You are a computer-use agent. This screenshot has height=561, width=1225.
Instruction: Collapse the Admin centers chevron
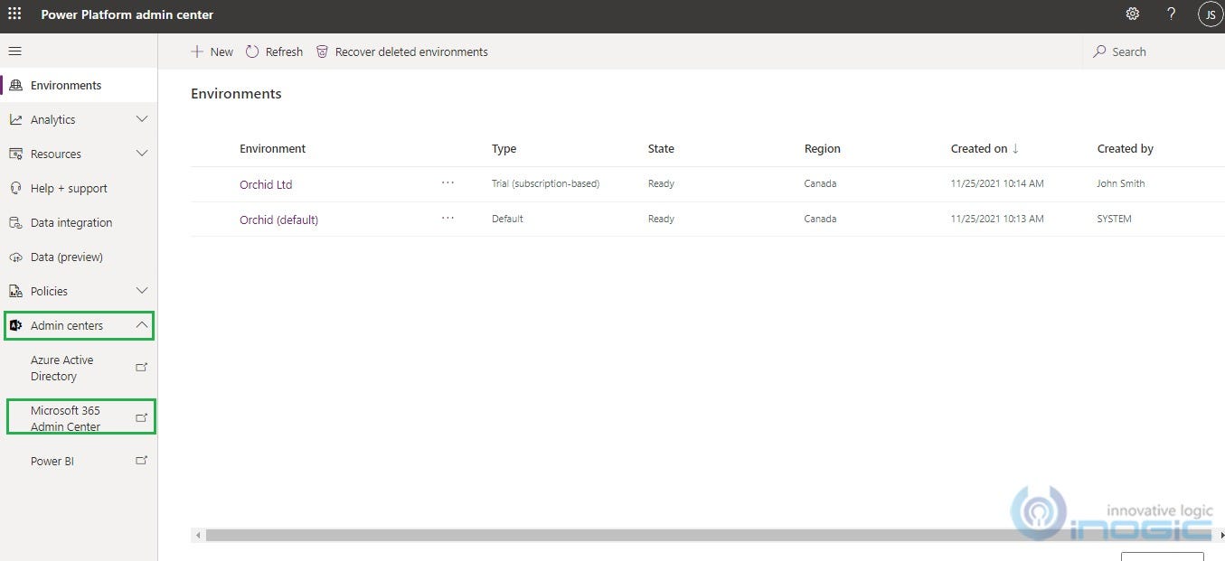pos(142,325)
